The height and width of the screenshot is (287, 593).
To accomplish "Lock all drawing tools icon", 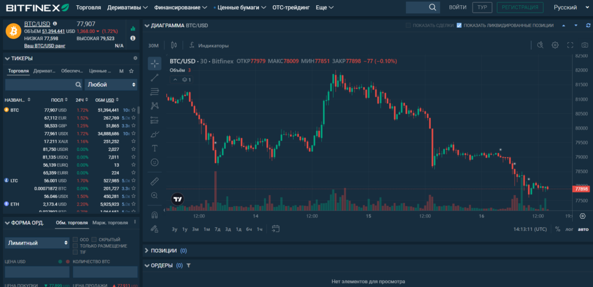I will (x=154, y=229).
